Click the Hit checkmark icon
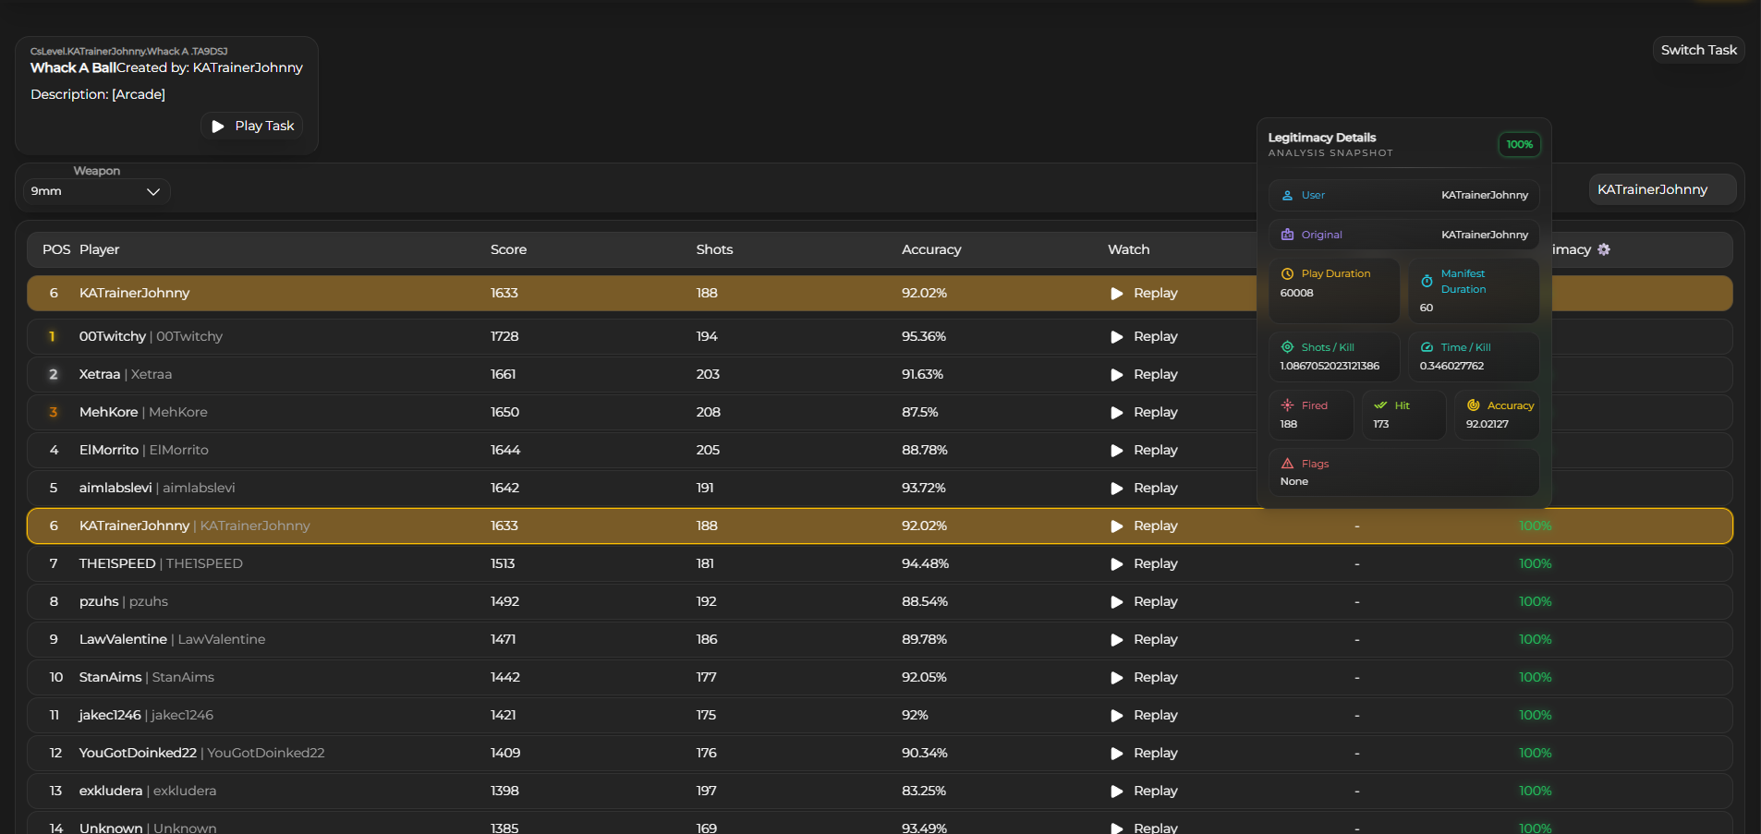1761x834 pixels. pos(1380,405)
